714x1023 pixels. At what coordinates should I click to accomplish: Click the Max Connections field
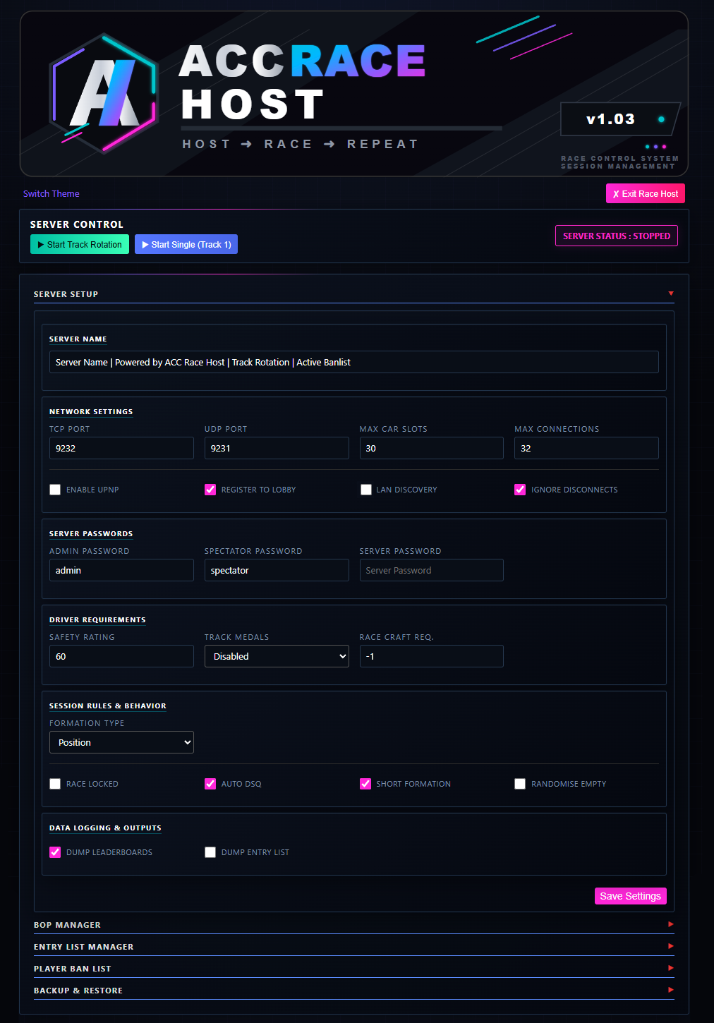coord(586,448)
